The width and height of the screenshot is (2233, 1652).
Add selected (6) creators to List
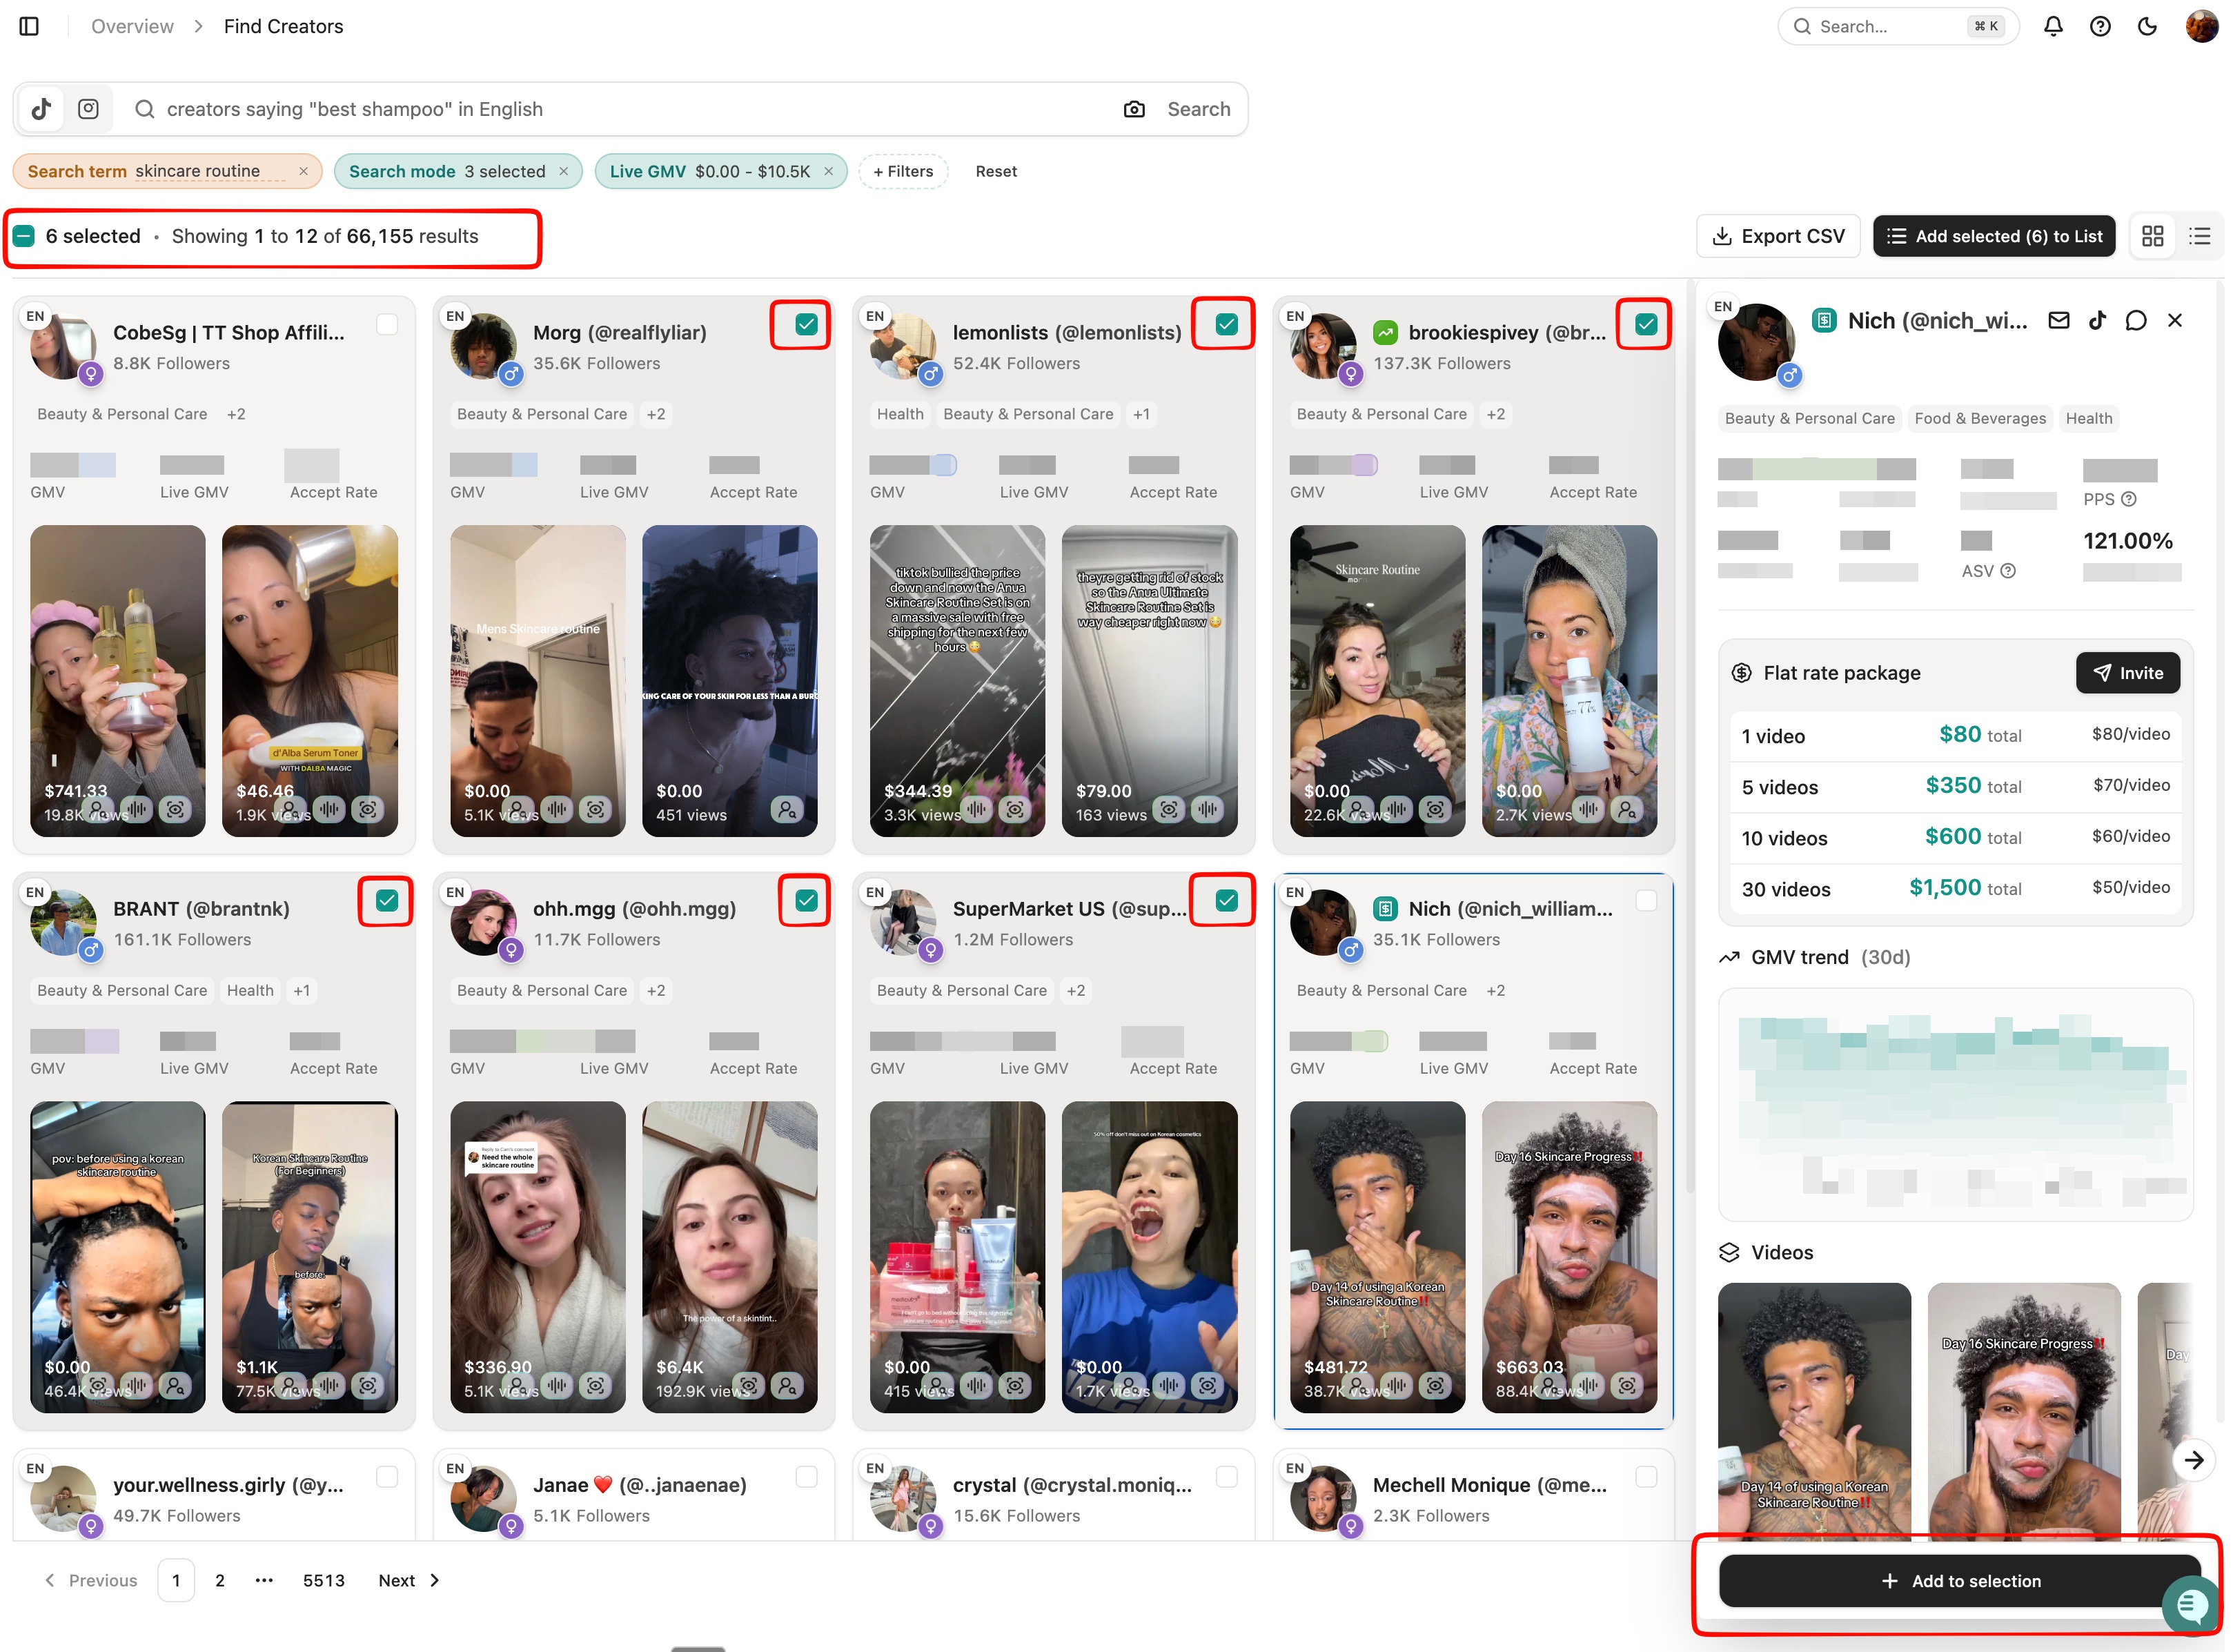click(1994, 236)
